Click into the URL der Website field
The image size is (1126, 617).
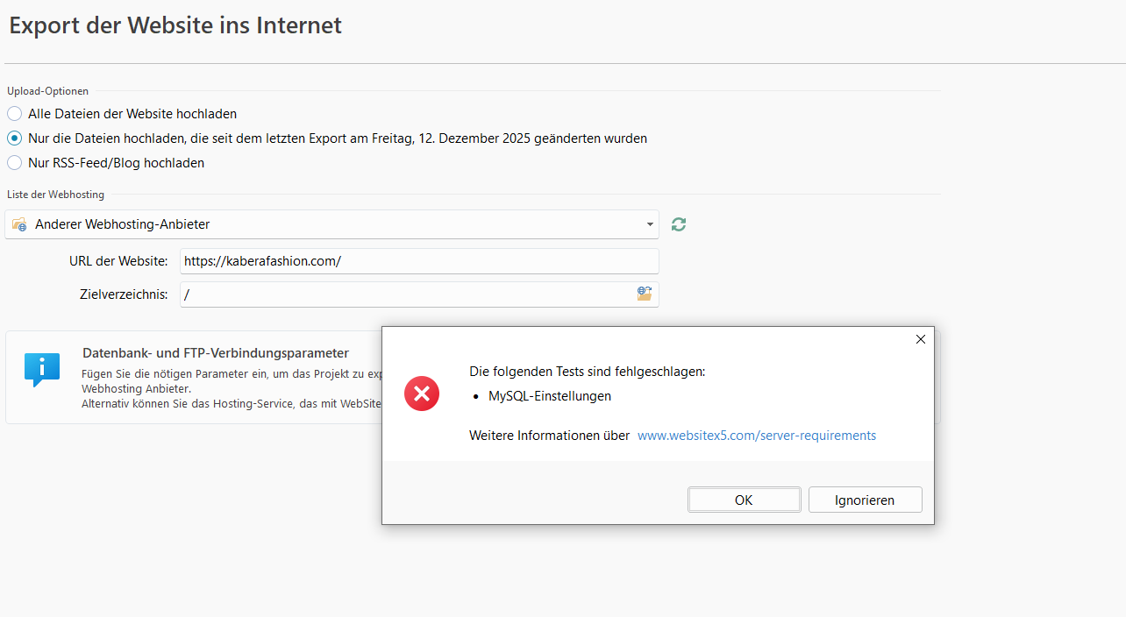pos(418,261)
